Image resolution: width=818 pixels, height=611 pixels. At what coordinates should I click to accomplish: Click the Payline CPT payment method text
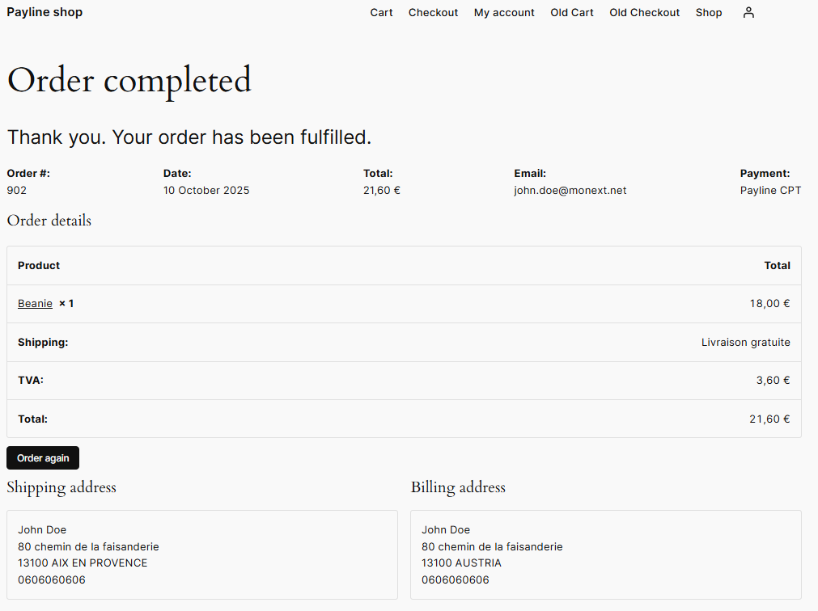coord(770,191)
